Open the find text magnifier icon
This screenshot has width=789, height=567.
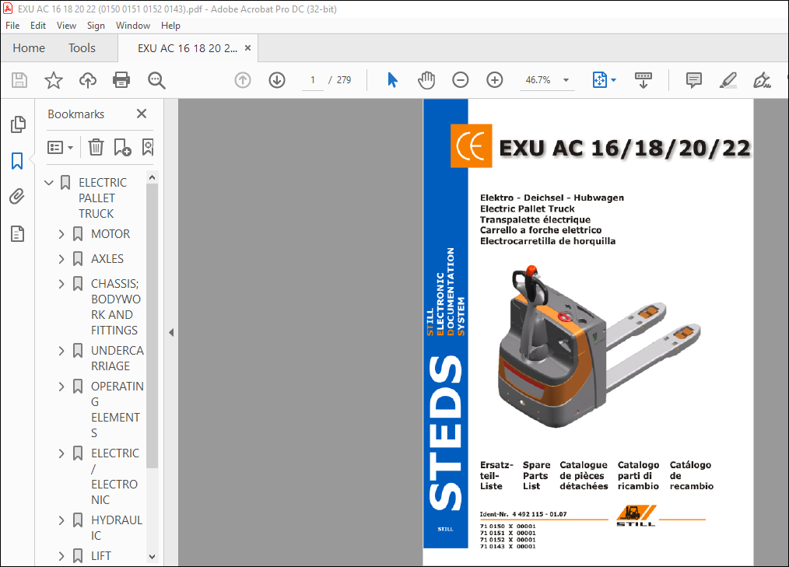(156, 80)
